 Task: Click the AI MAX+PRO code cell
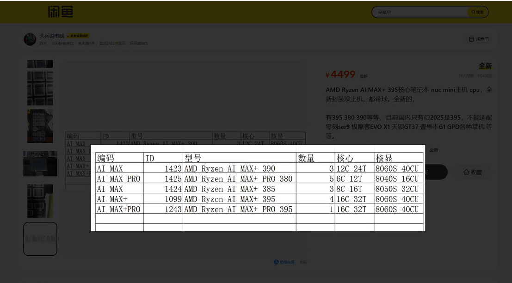coord(118,209)
